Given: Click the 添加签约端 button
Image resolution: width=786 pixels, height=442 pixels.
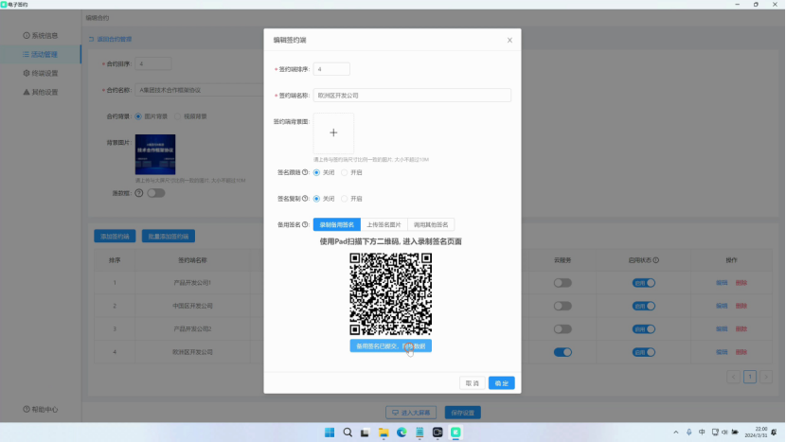Looking at the screenshot, I should (115, 236).
